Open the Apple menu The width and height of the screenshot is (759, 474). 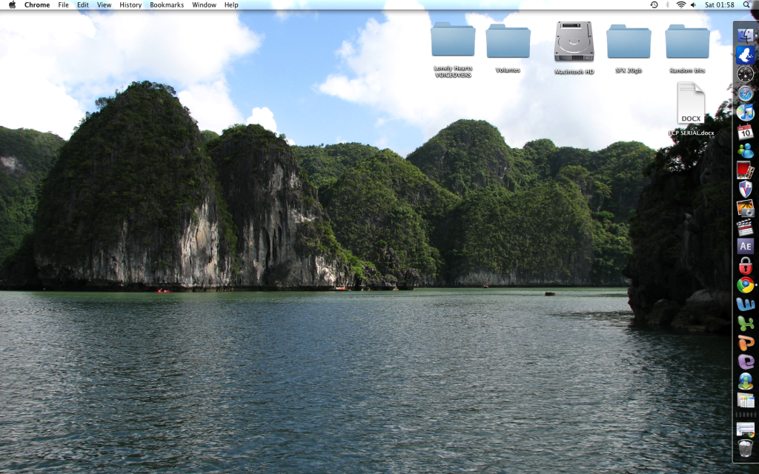point(12,5)
